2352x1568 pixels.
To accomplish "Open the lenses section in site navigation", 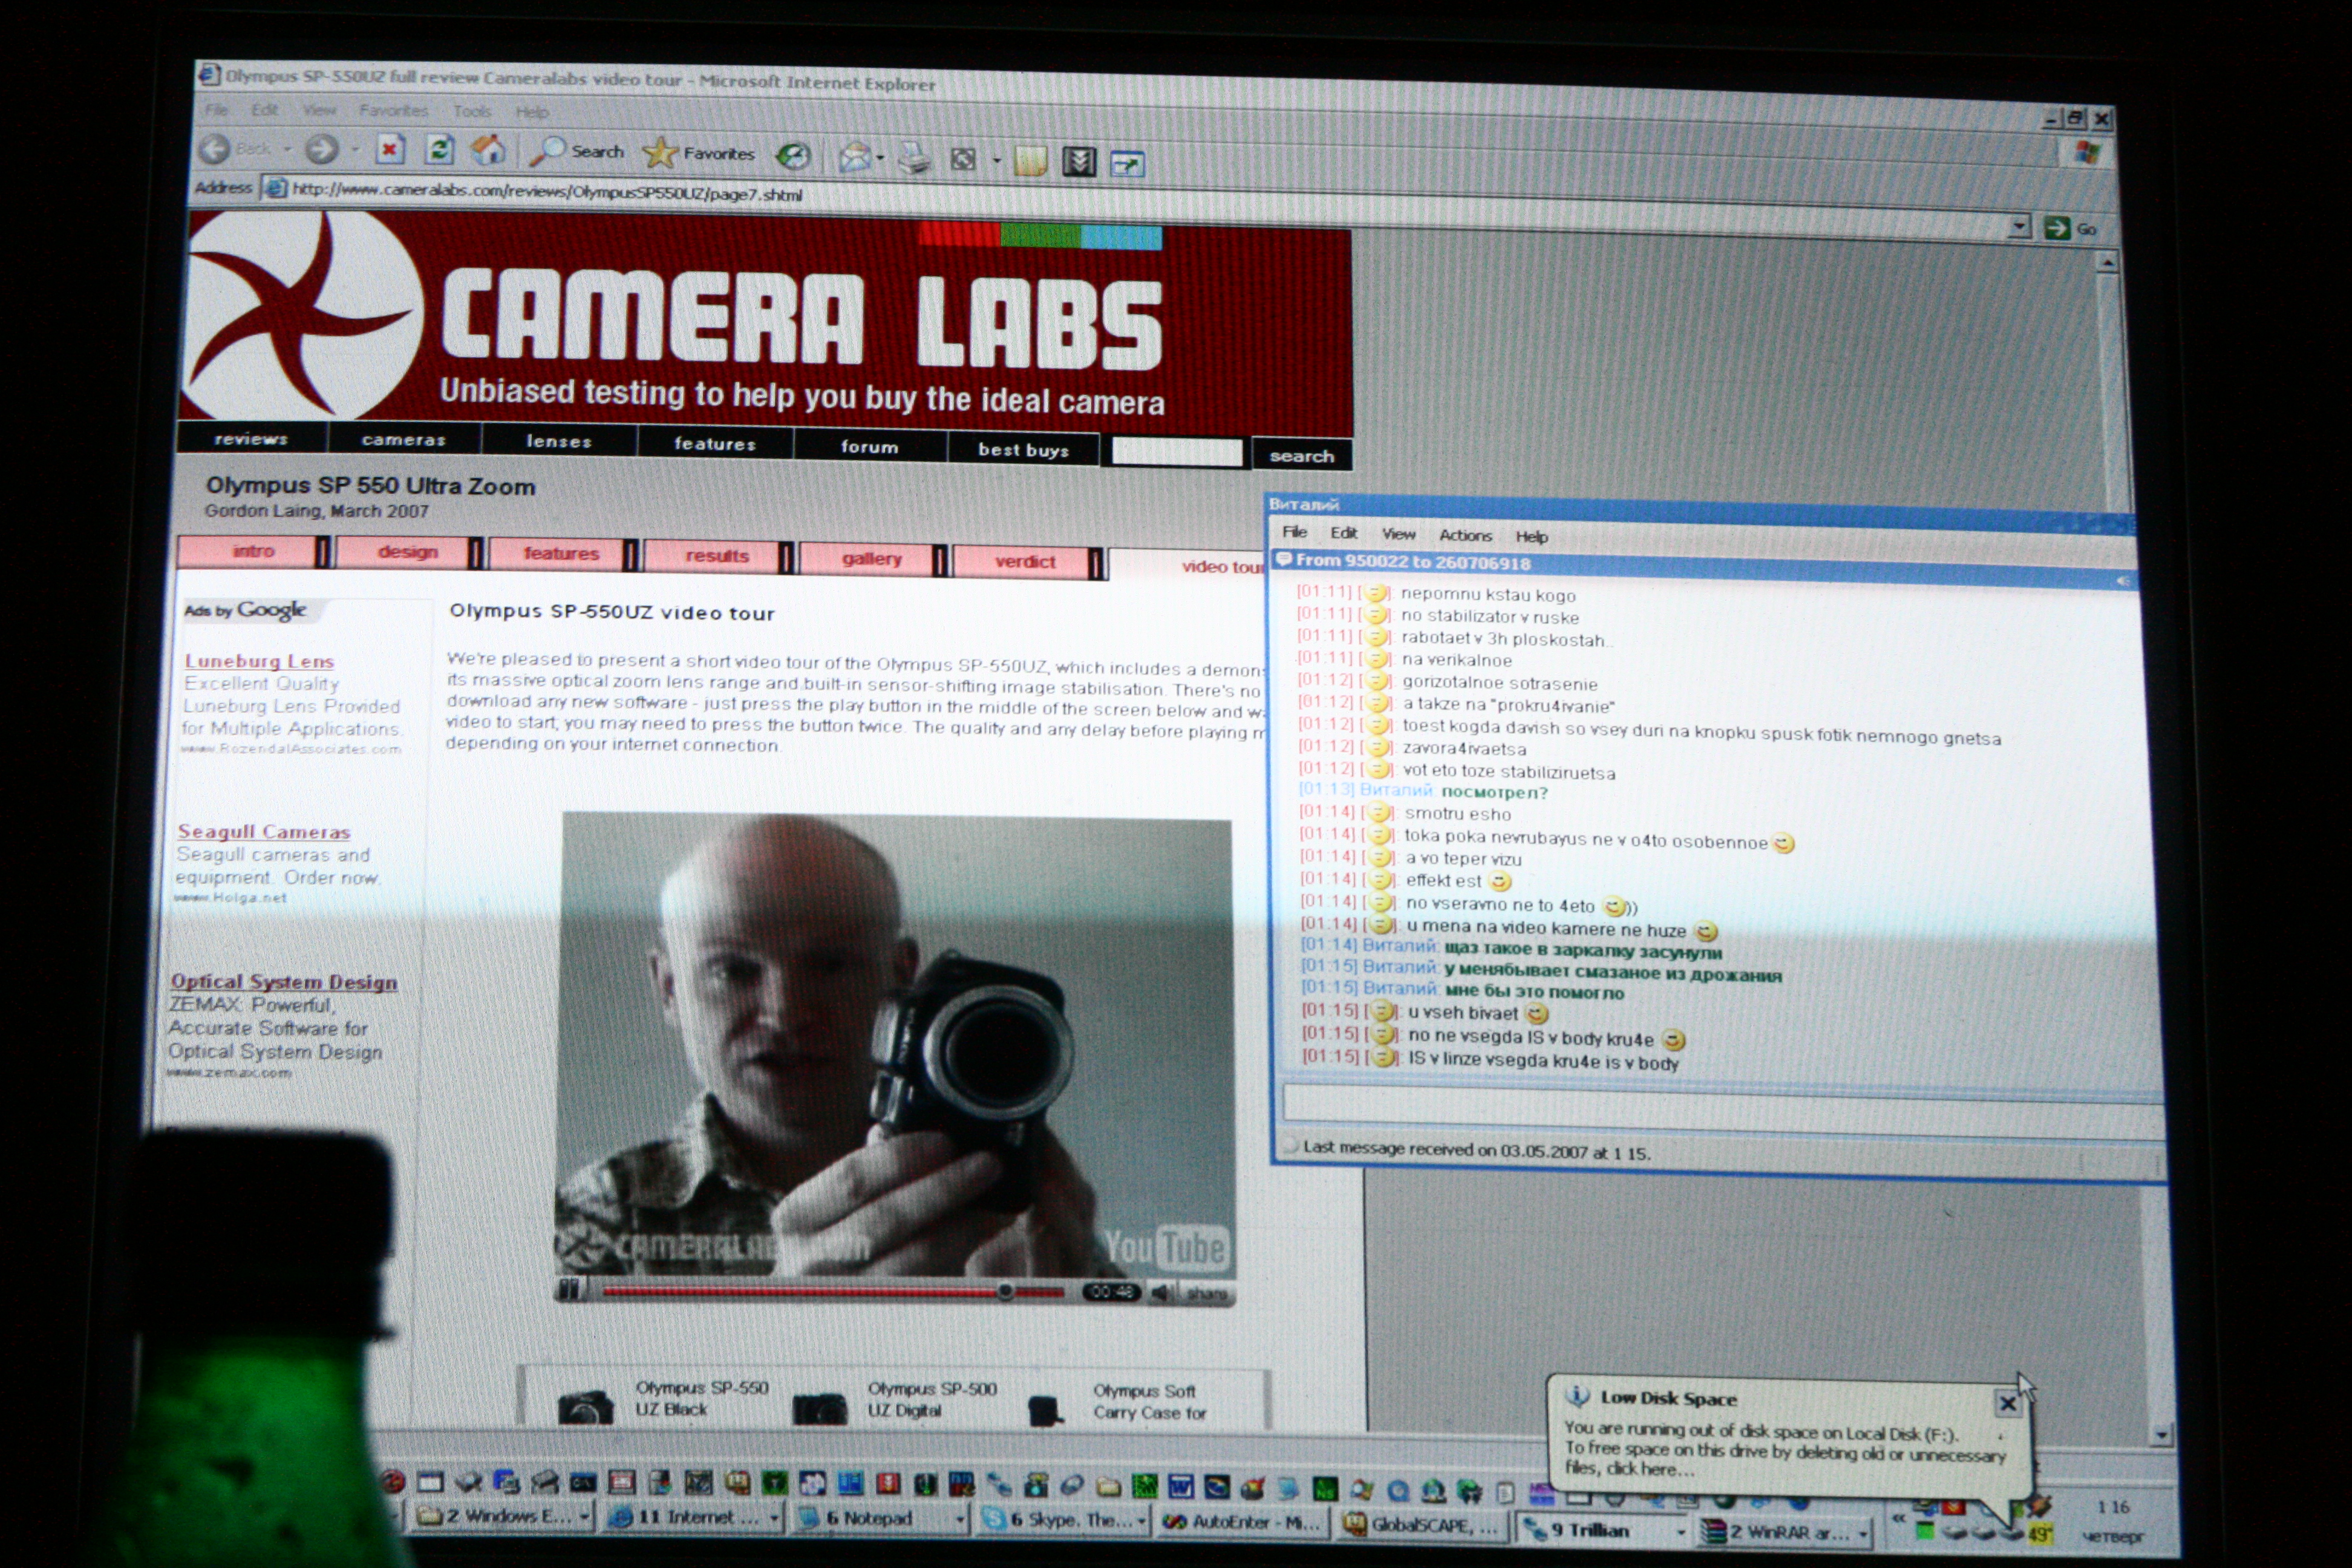I will point(559,441).
